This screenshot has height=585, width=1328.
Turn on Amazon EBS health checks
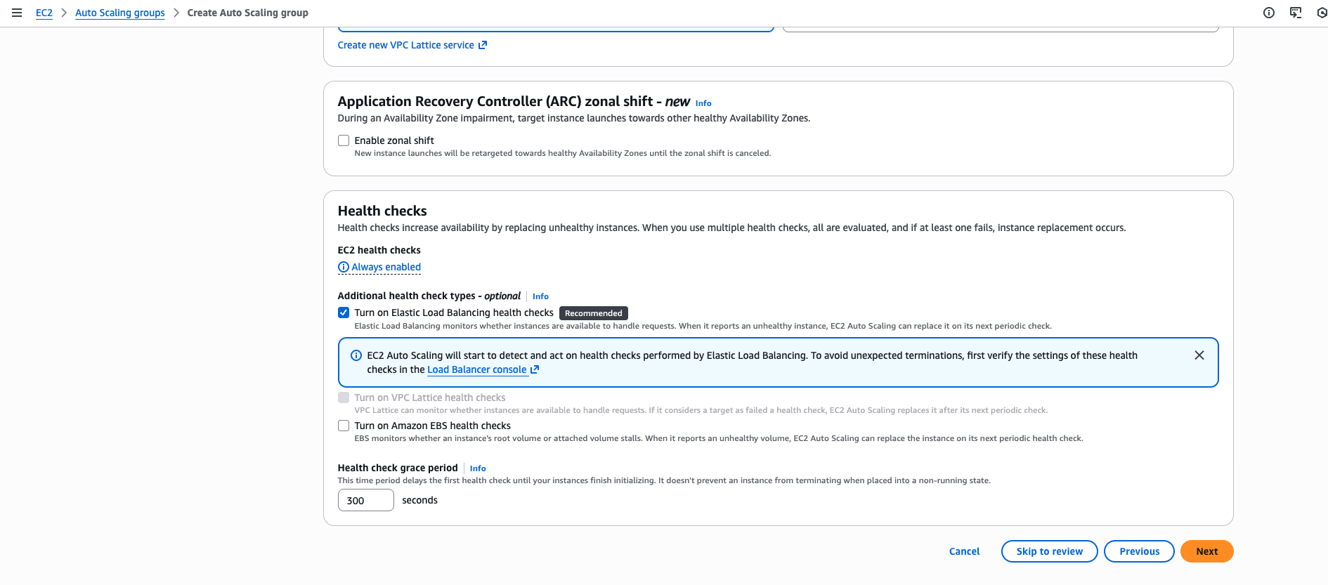point(344,426)
